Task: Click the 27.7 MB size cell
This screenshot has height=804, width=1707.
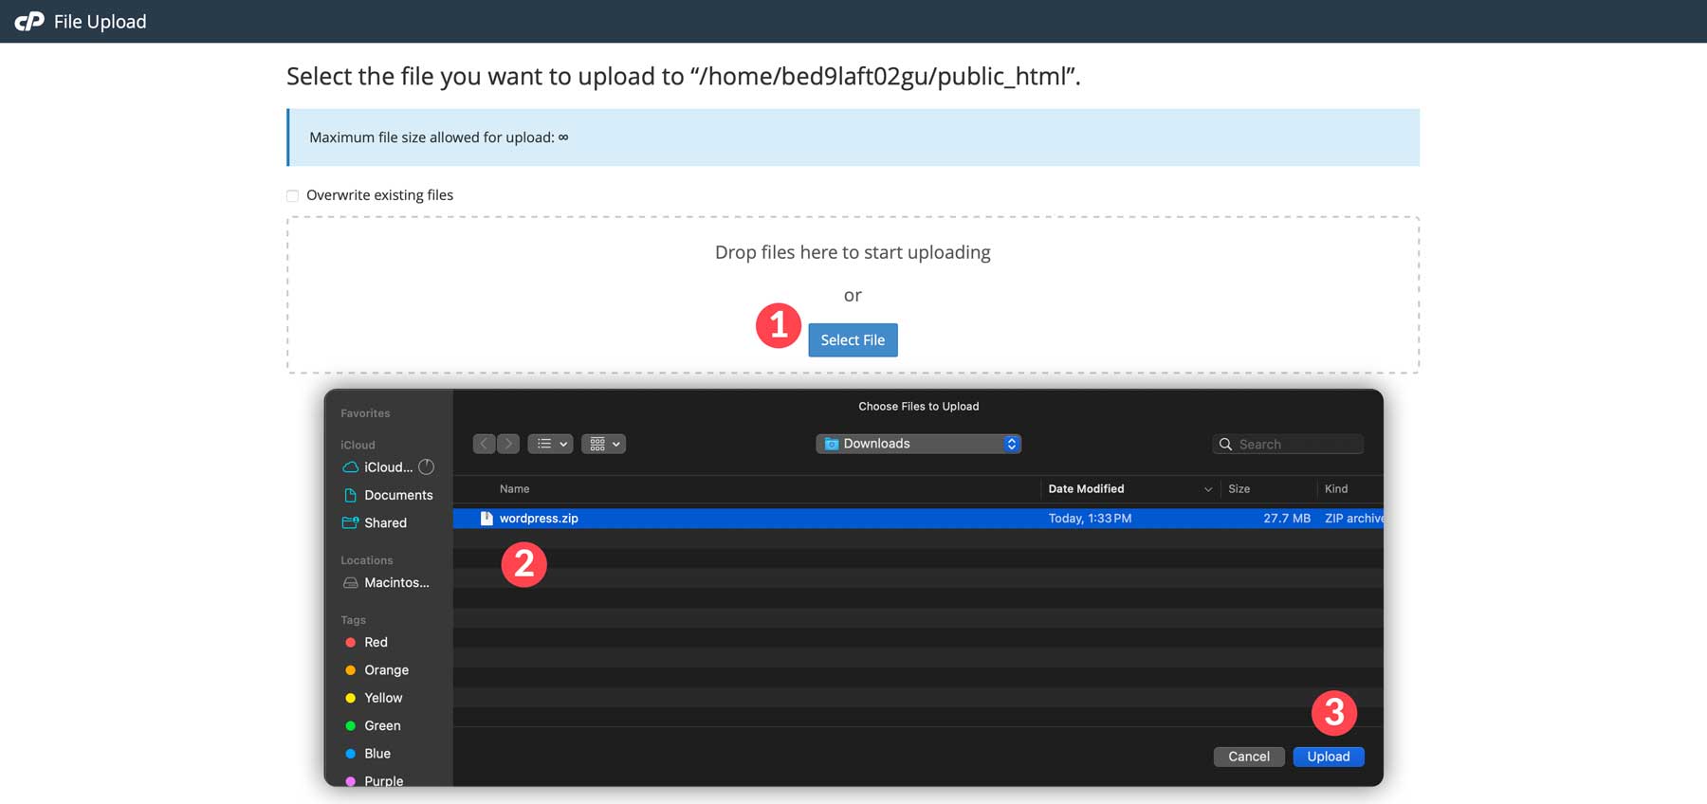Action: 1287,518
